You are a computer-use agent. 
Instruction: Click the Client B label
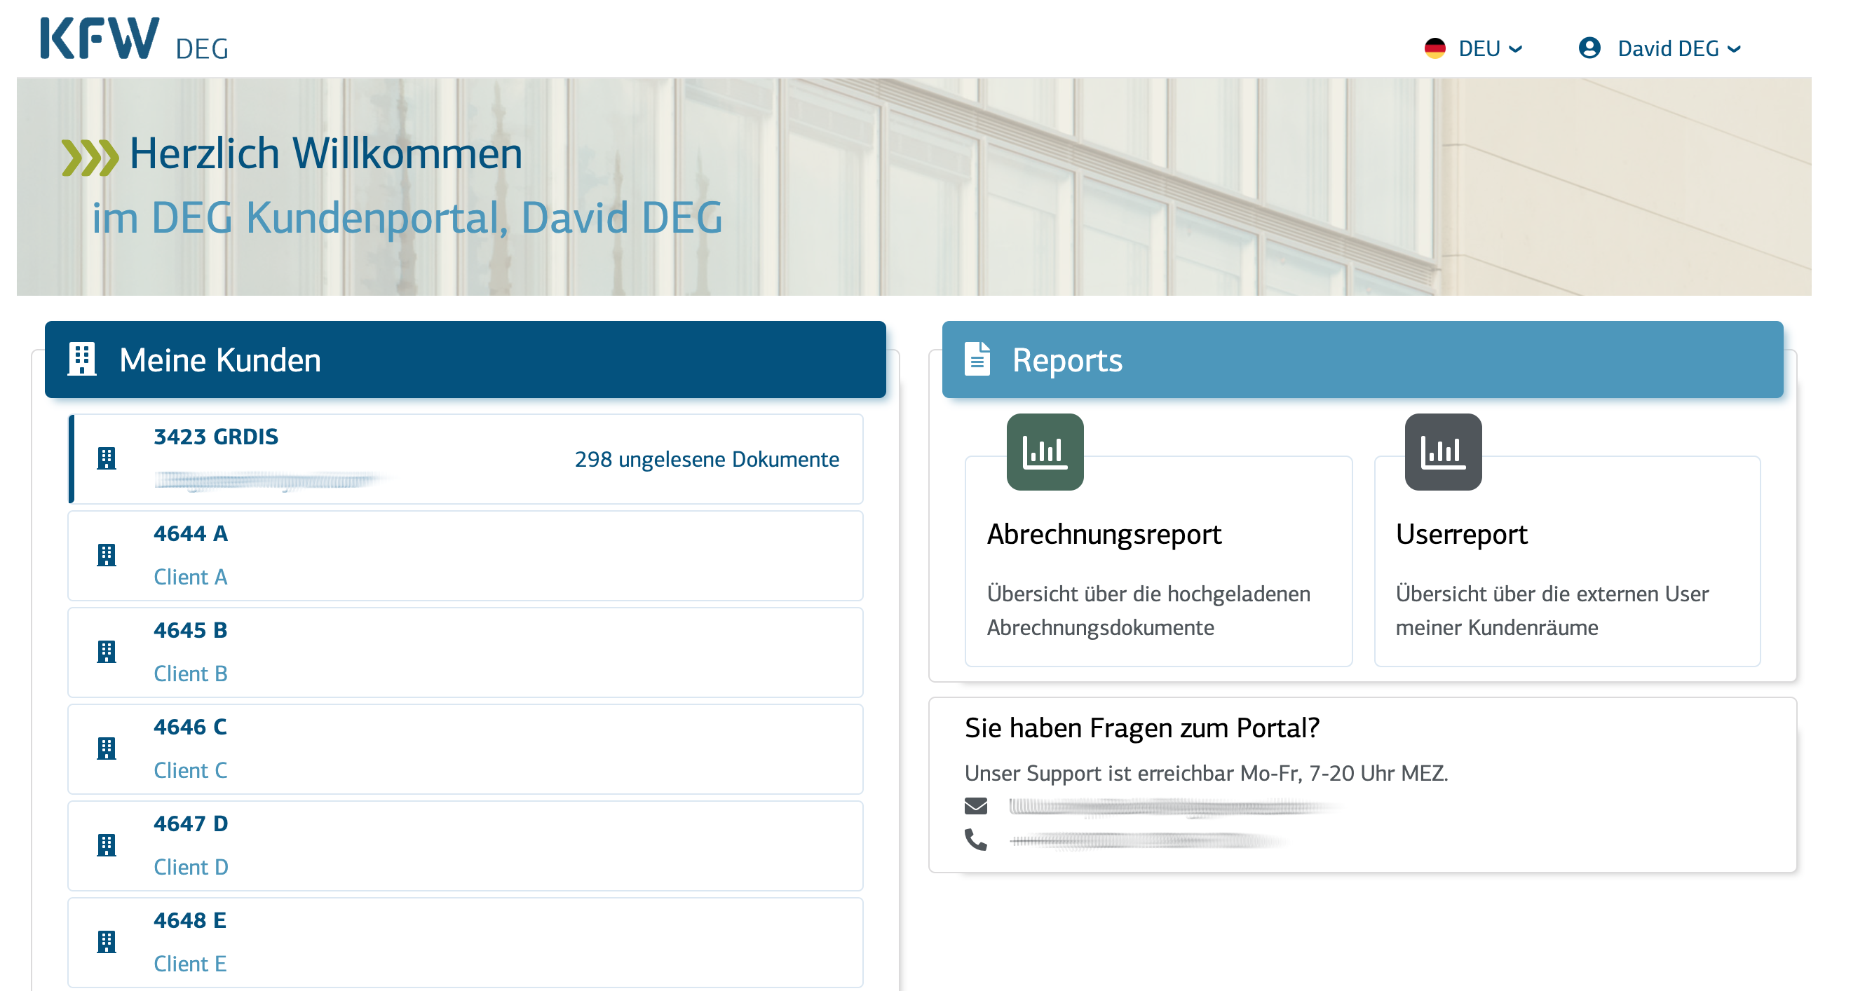pyautogui.click(x=191, y=674)
